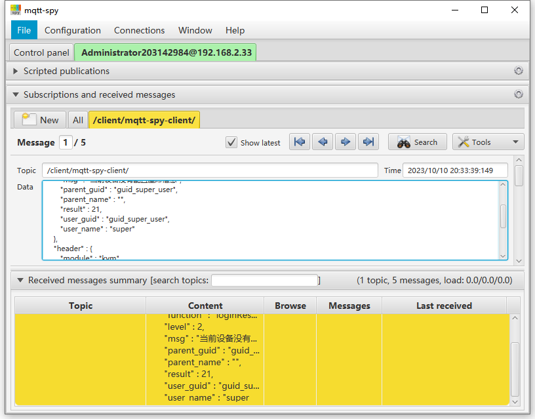The width and height of the screenshot is (535, 419).
Task: Click the summary table scrollbar thumb
Action: click(x=515, y=370)
